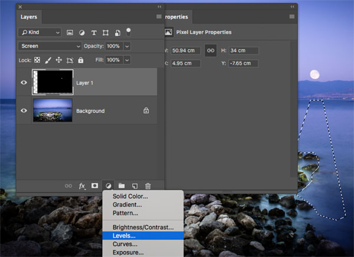Open the Layers panel options menu
354x257 pixels.
(x=159, y=17)
